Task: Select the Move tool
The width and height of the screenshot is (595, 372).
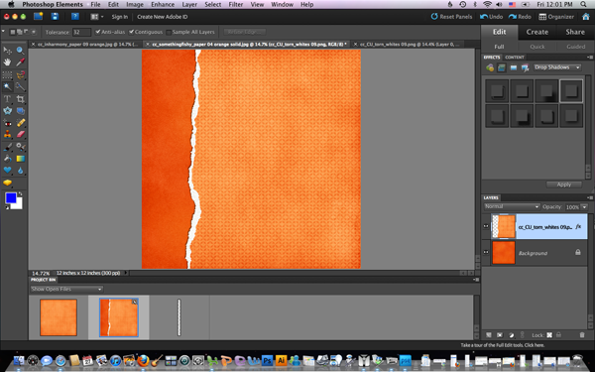Action: point(7,51)
